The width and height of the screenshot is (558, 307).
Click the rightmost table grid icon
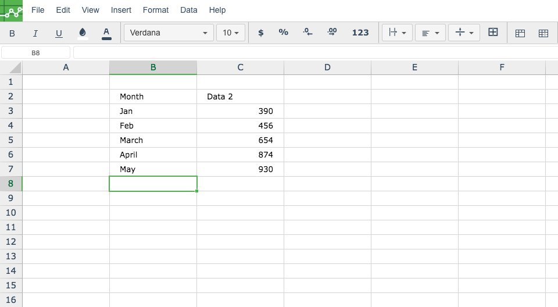point(543,33)
